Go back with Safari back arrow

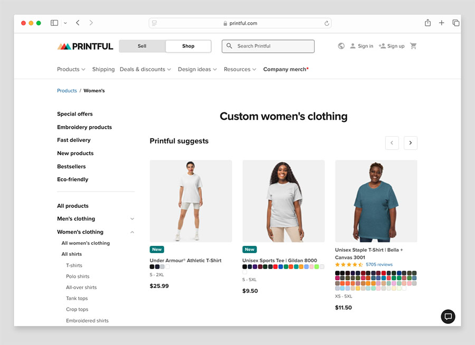pyautogui.click(x=78, y=23)
